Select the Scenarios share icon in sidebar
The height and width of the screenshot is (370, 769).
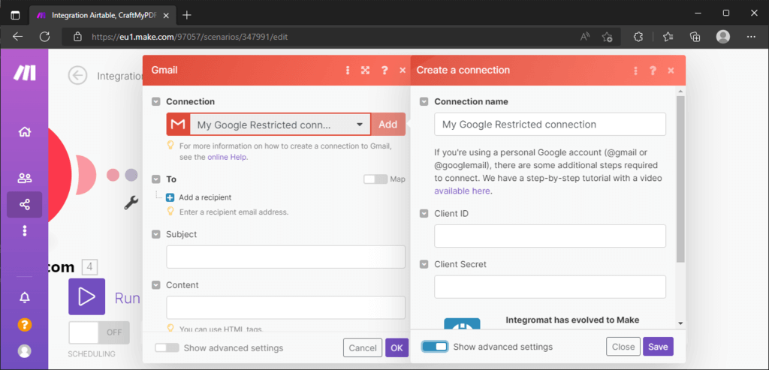[x=25, y=204]
